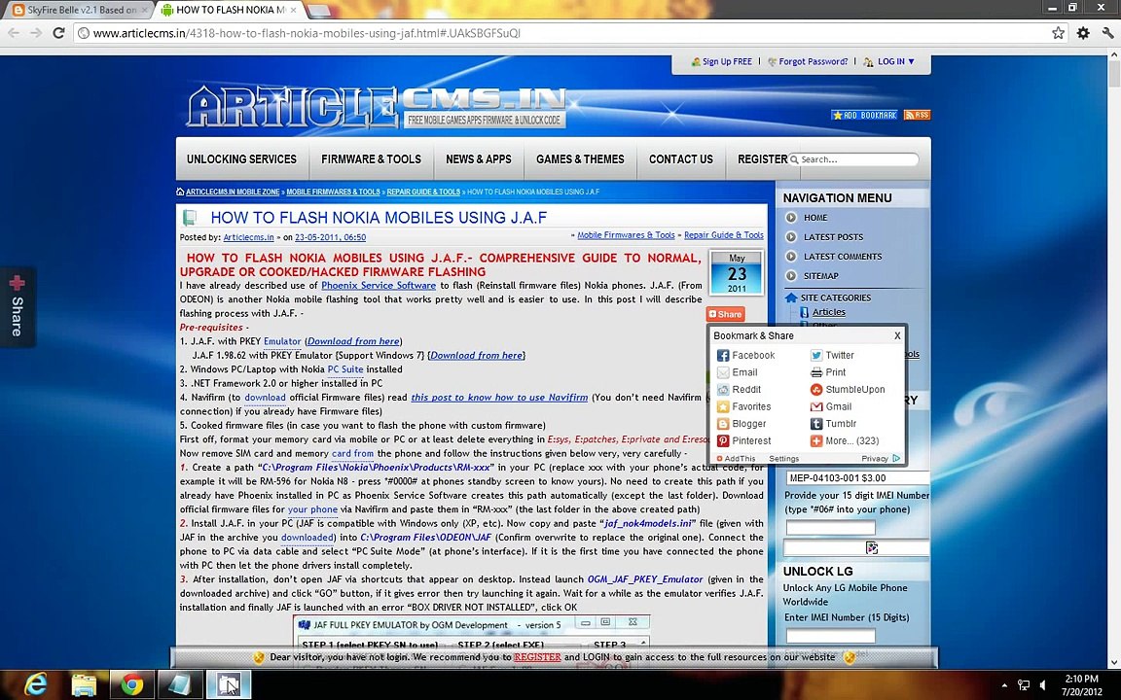Click first Download from here link
This screenshot has height=700, width=1121.
tap(354, 341)
